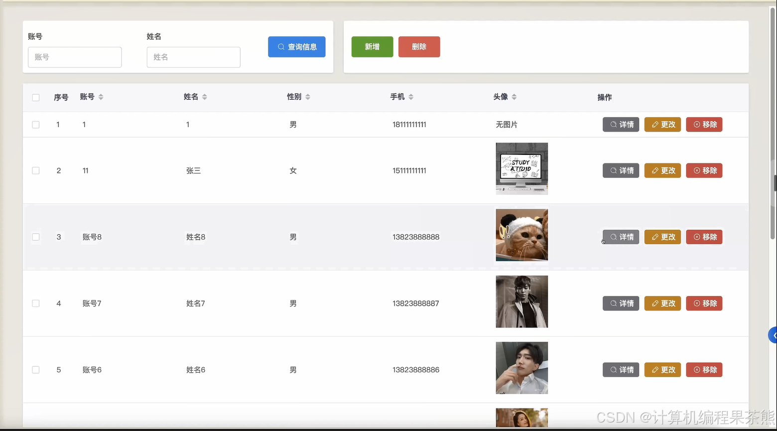777x431 pixels.
Task: Click the account cell 账号8
Action: 92,237
